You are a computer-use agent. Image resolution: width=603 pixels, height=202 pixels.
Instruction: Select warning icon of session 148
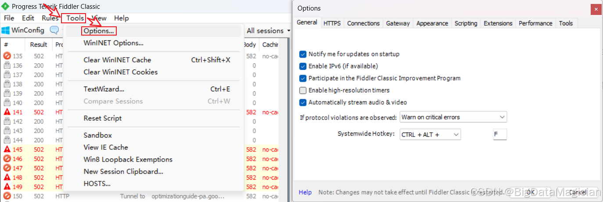pyautogui.click(x=7, y=177)
